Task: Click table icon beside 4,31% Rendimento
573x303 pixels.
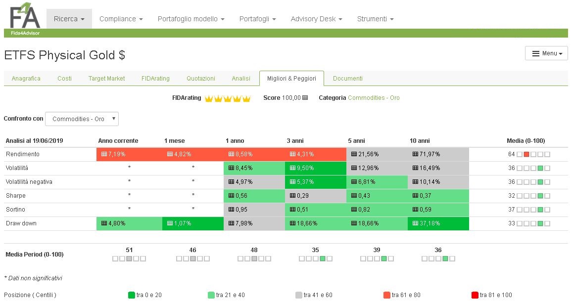Action: [293, 154]
